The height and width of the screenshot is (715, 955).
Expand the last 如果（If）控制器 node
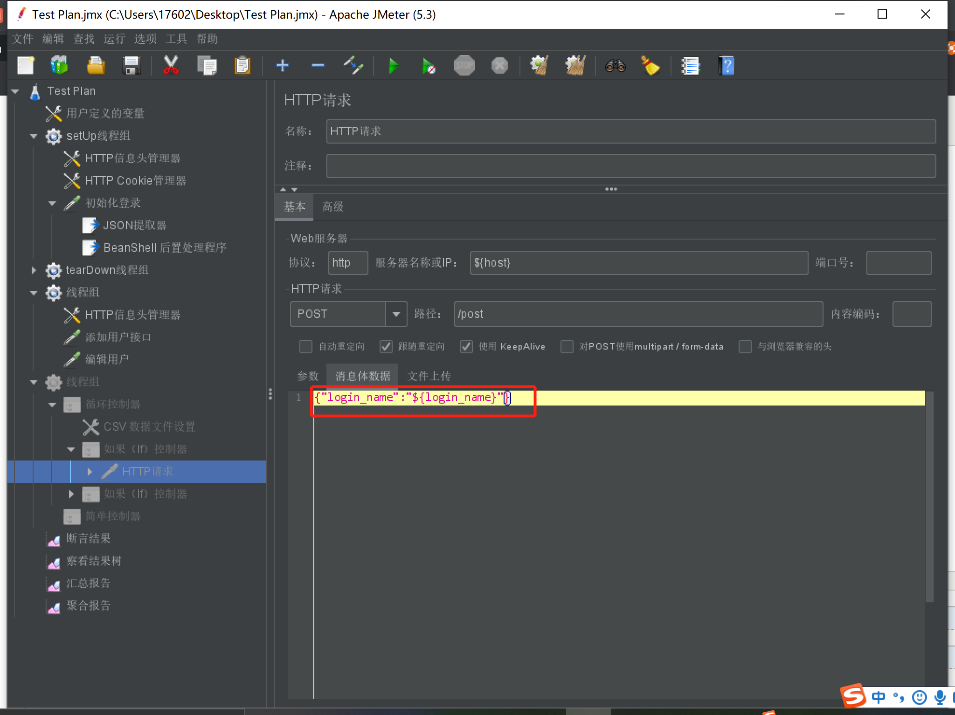(71, 494)
